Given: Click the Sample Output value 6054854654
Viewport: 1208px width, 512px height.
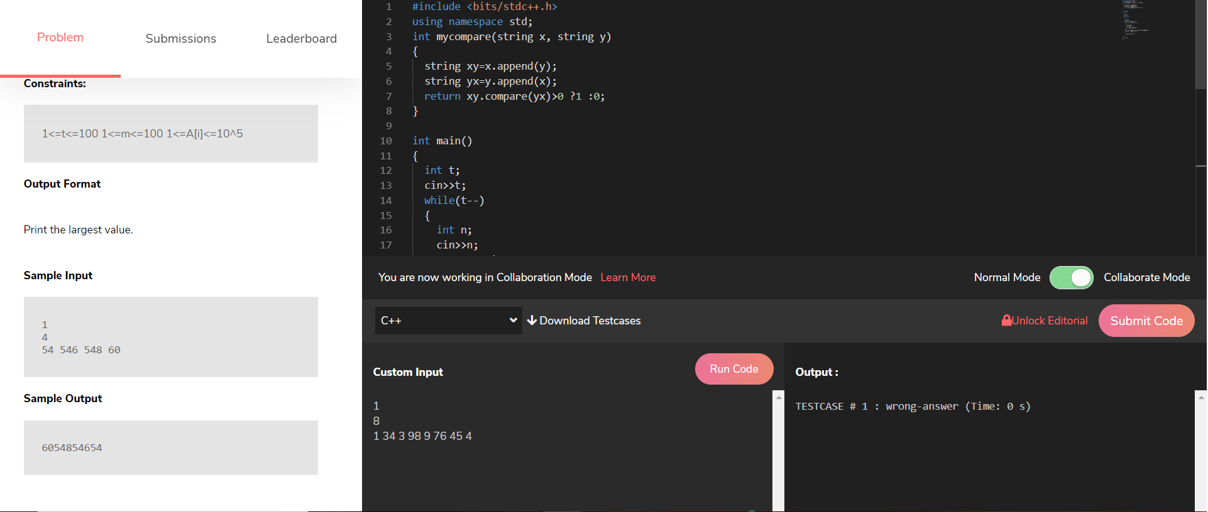Looking at the screenshot, I should pos(72,448).
